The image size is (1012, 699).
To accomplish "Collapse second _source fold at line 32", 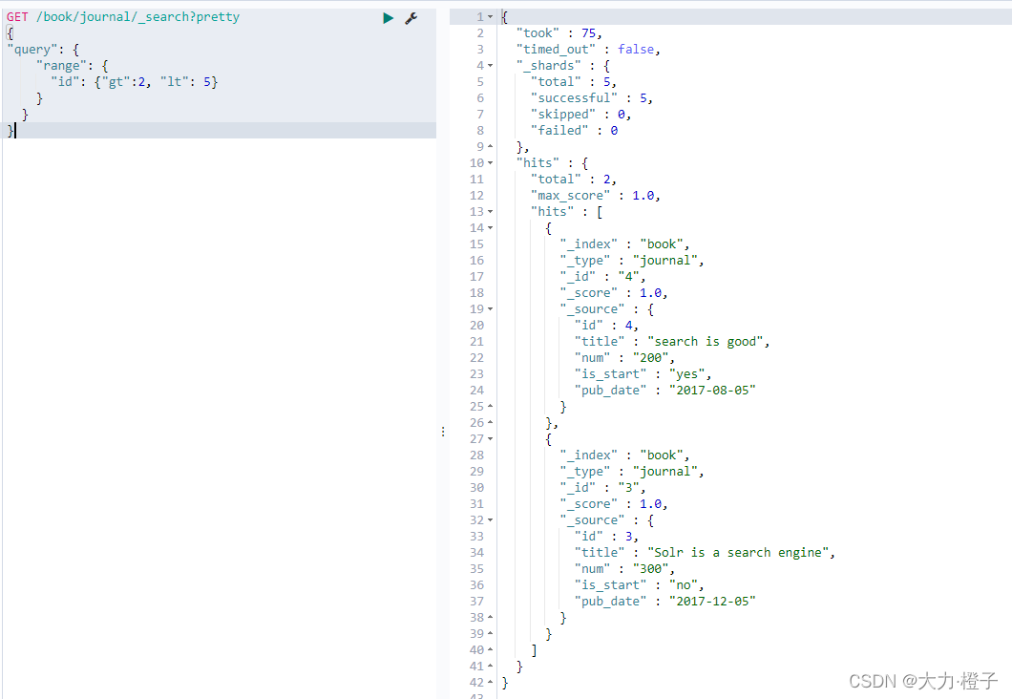I will 491,520.
